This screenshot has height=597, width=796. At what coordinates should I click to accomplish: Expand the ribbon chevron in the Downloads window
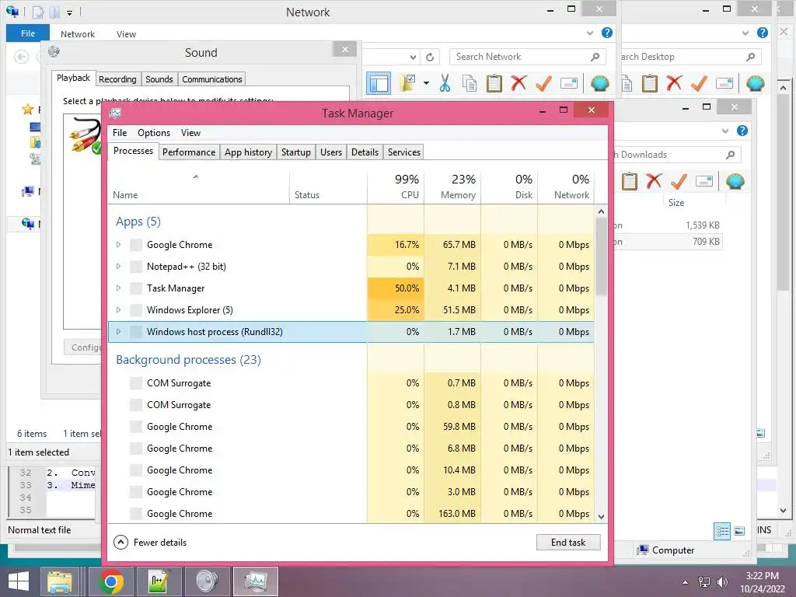pyautogui.click(x=725, y=131)
